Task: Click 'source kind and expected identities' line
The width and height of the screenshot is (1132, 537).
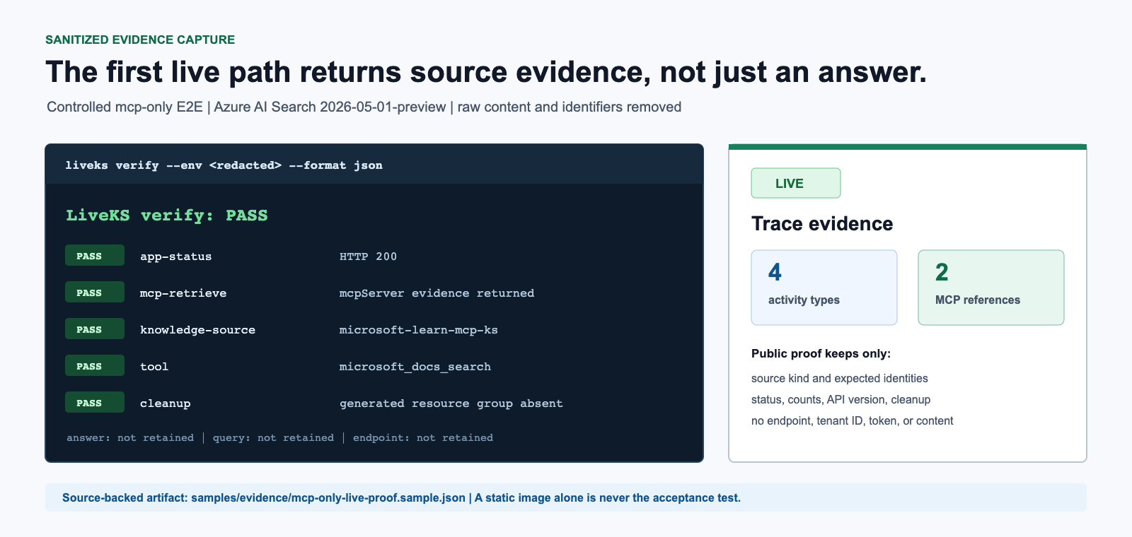Action: click(x=840, y=379)
